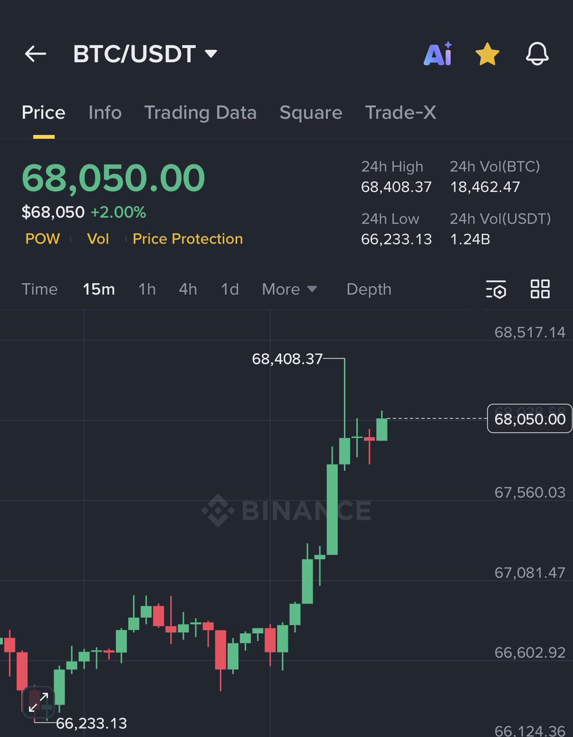Tap the 68,408.37 high marker on chart

(x=287, y=359)
